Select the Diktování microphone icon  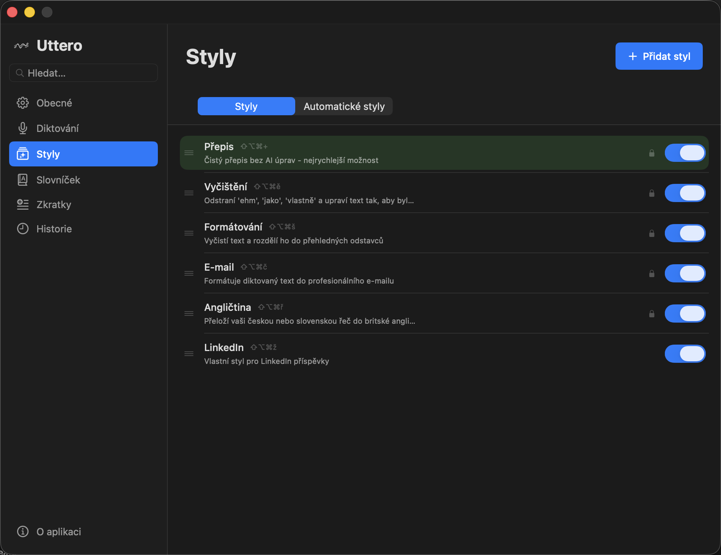(x=22, y=128)
